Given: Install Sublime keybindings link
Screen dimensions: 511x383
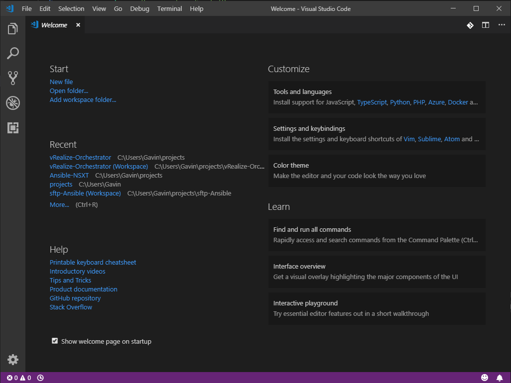Looking at the screenshot, I should (429, 139).
